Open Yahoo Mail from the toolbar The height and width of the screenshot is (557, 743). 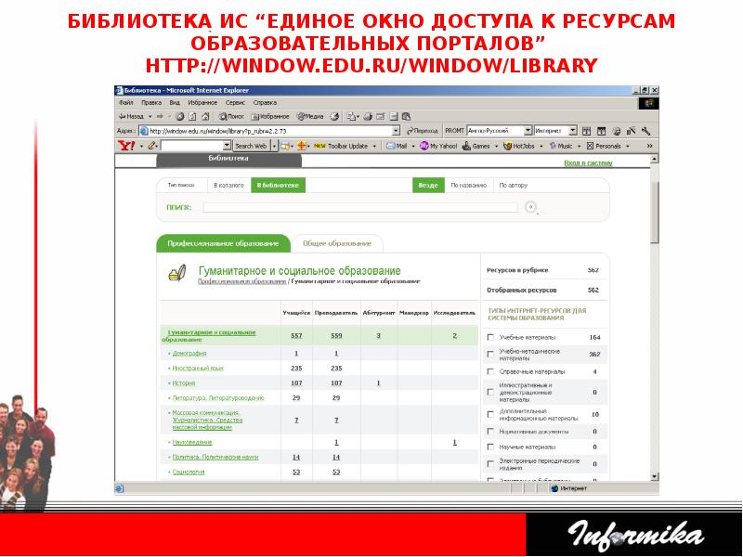(397, 146)
